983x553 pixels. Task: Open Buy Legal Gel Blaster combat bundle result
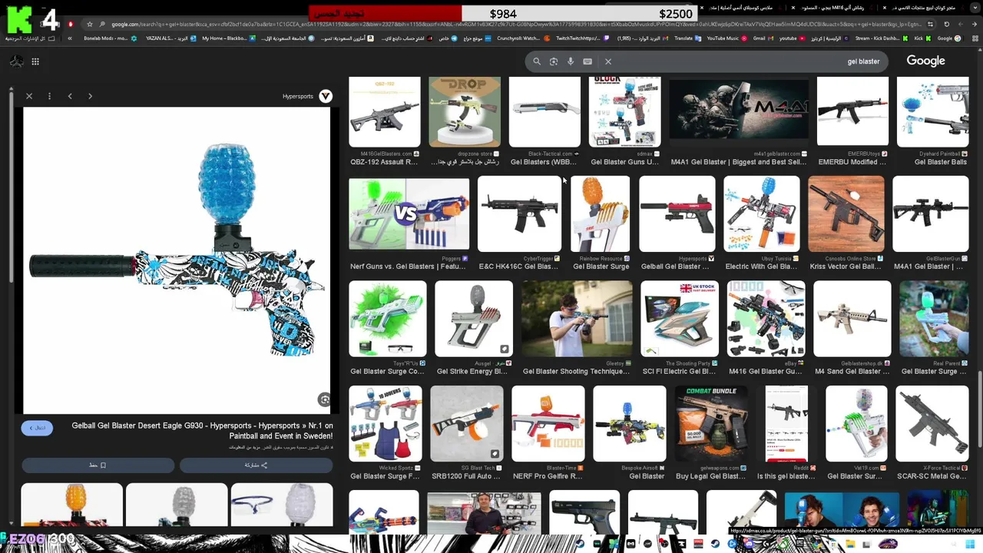coord(710,424)
